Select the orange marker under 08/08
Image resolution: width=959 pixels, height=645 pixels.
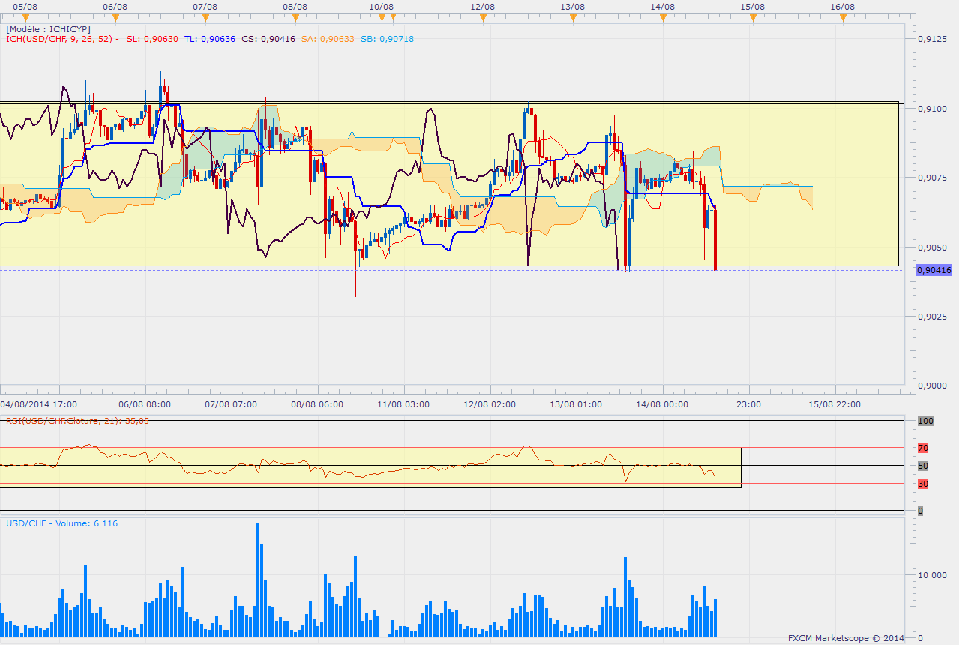[x=295, y=18]
